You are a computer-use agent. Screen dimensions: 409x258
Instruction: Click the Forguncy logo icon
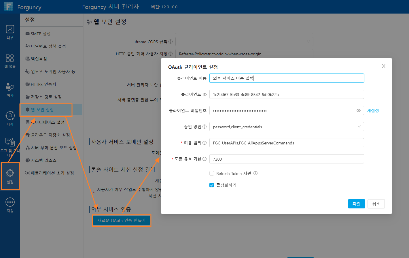tap(9, 7)
